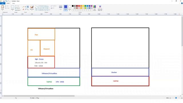
Task: Activate the Color 1 foreground selector
Action: point(65,8)
